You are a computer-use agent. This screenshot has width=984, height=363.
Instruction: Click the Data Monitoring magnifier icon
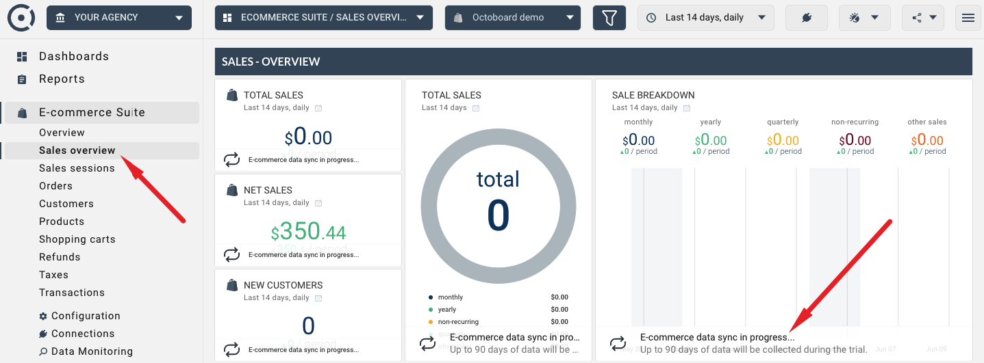(x=43, y=351)
